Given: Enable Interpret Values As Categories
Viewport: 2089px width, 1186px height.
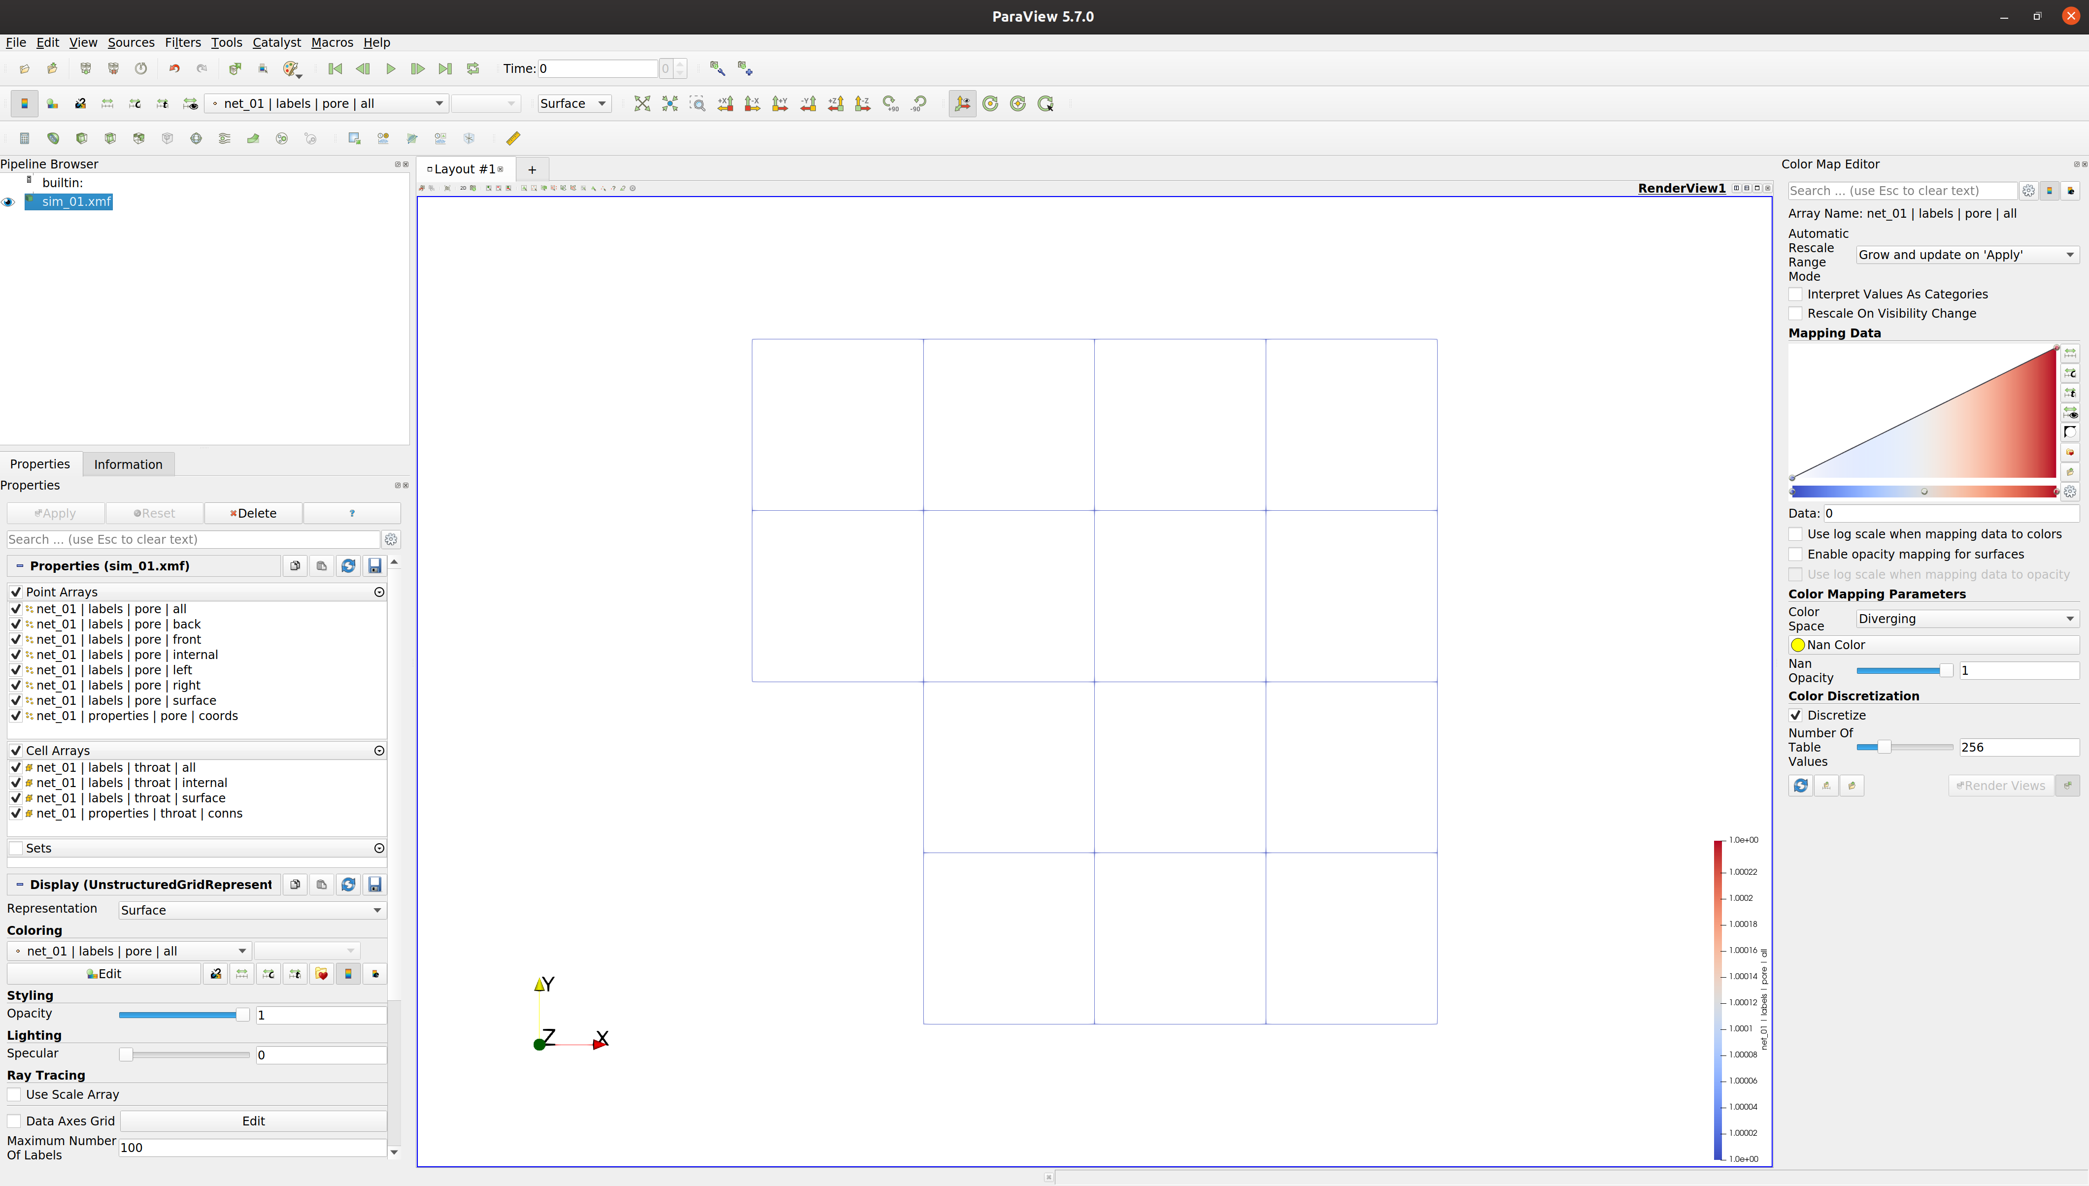Looking at the screenshot, I should coord(1796,294).
